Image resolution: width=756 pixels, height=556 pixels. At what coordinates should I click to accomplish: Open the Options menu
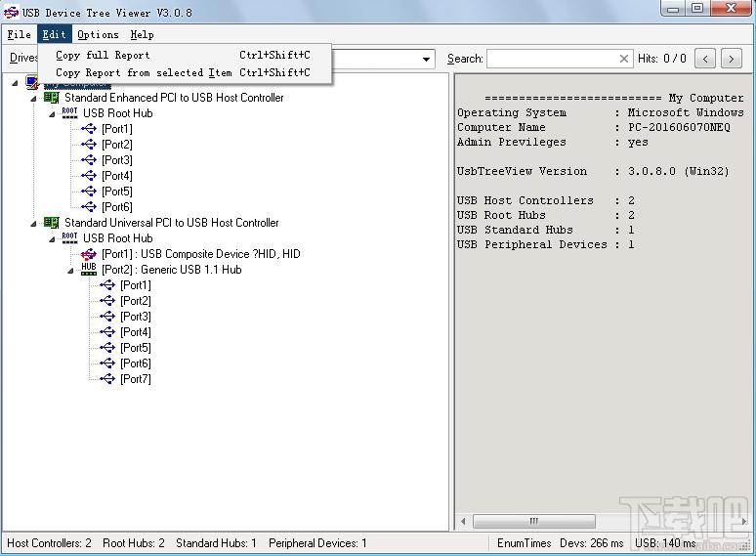[x=98, y=34]
